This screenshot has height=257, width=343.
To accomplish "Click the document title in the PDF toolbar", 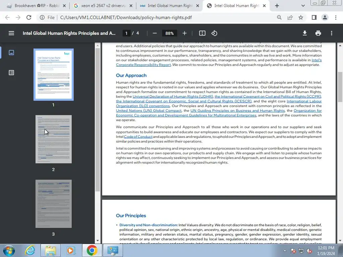I will point(69,33).
